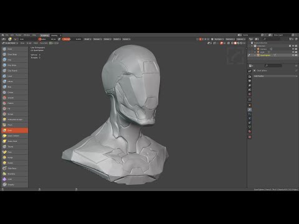
Task: Select the Cloth brush
Action: coord(14,179)
